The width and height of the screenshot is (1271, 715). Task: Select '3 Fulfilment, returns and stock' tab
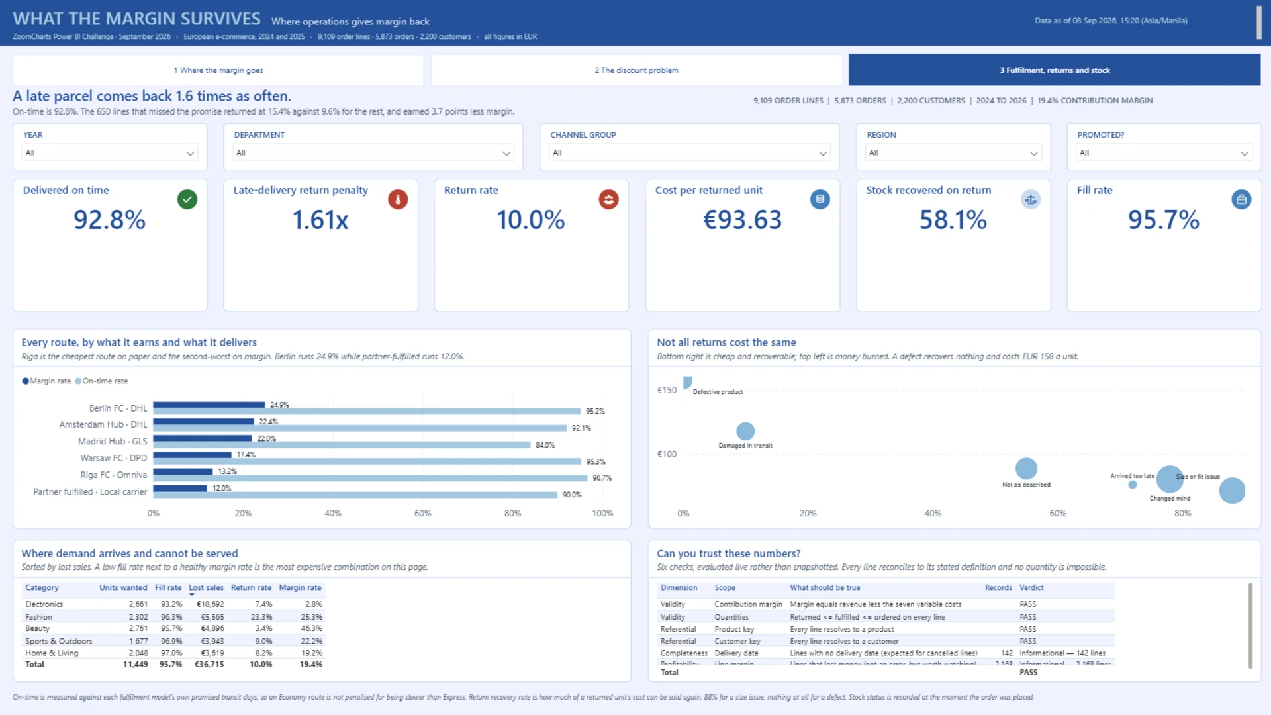1055,70
